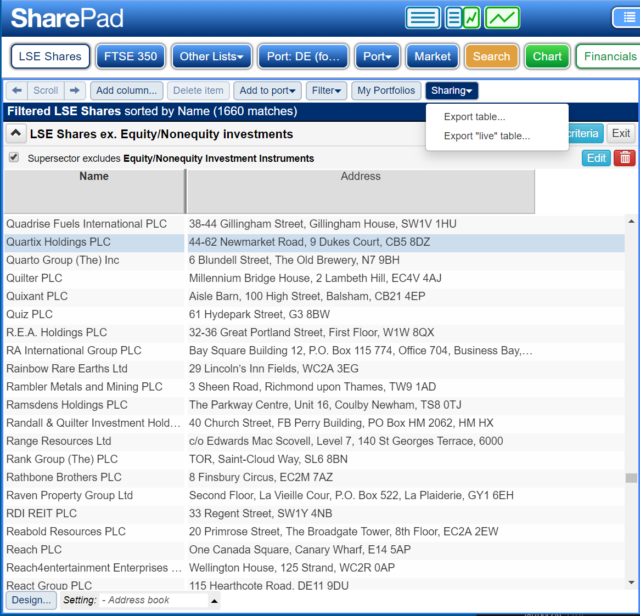Click the table scrollbar down arrow

point(631,583)
